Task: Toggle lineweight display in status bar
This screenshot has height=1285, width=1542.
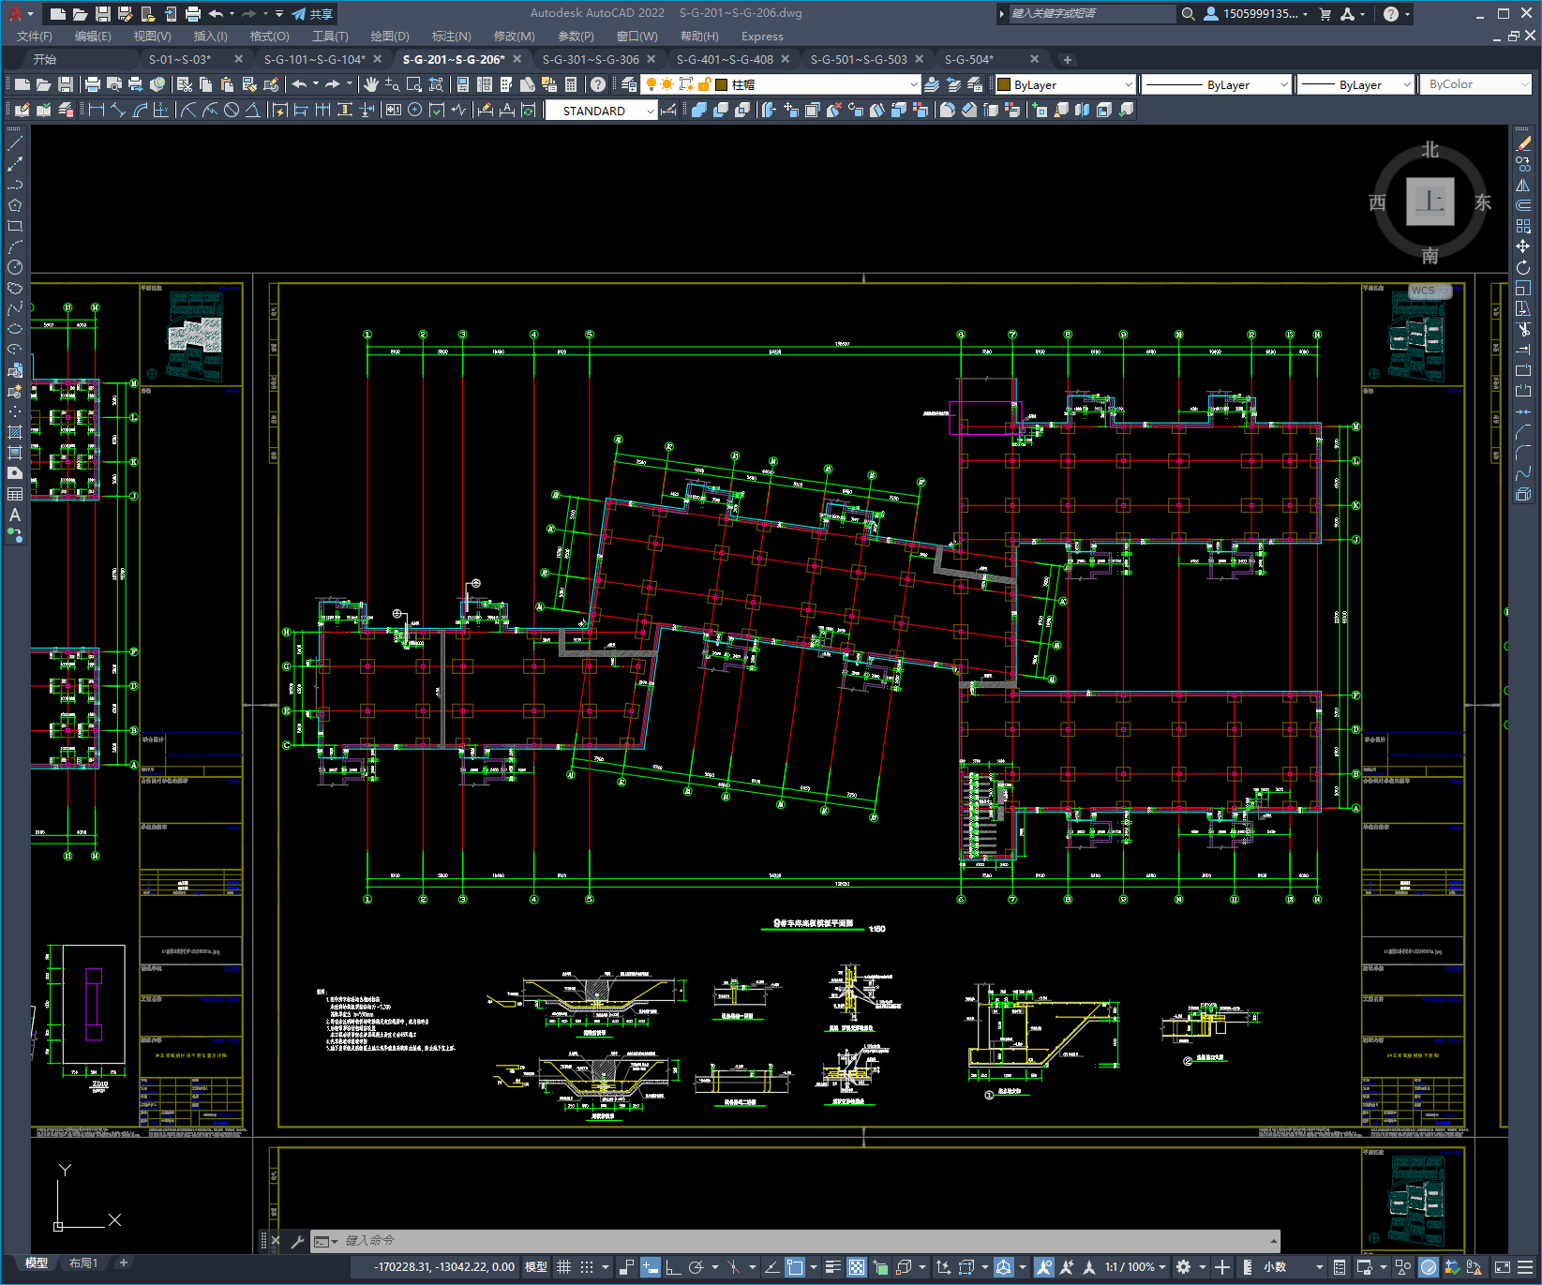Action: click(832, 1267)
